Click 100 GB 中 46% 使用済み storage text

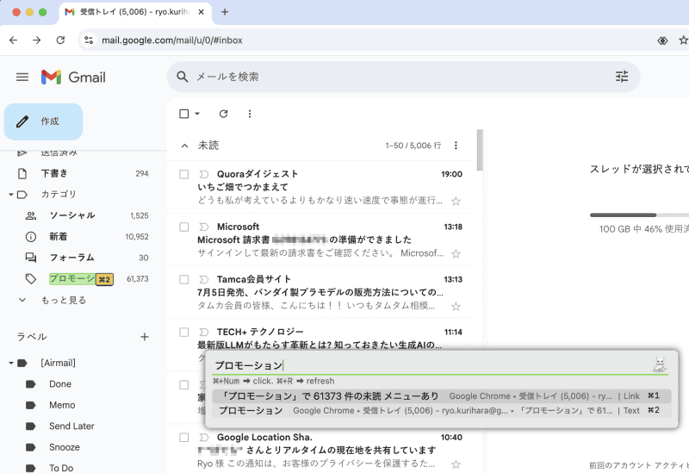pyautogui.click(x=643, y=229)
